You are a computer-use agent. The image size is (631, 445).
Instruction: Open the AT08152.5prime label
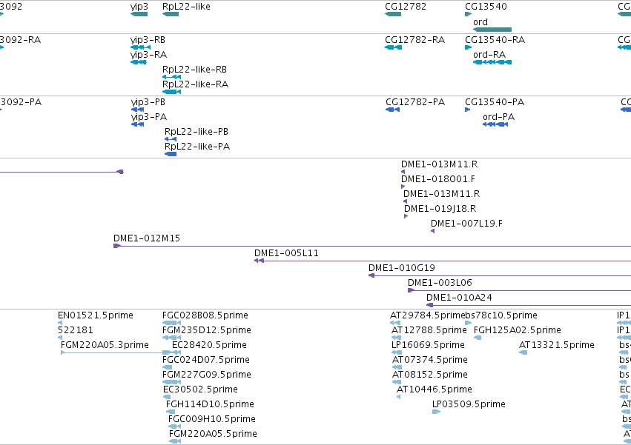(x=430, y=374)
